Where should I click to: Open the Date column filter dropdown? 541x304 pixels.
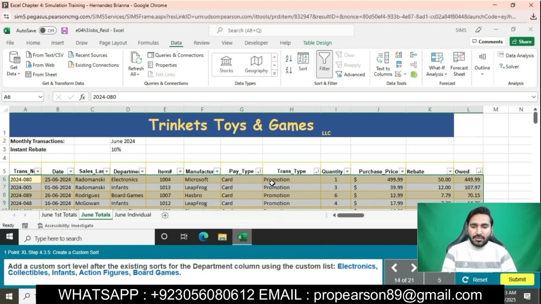point(70,171)
